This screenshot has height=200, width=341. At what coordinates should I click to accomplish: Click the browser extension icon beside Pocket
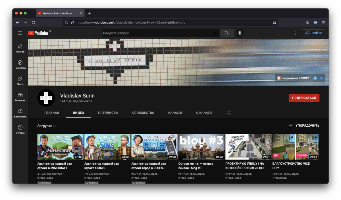coord(315,22)
